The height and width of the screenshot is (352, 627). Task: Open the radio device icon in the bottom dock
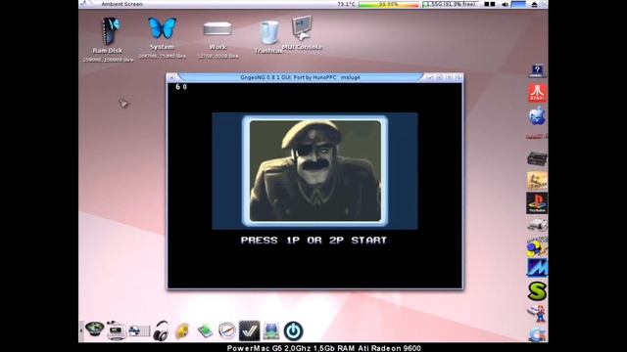pyautogui.click(x=117, y=330)
